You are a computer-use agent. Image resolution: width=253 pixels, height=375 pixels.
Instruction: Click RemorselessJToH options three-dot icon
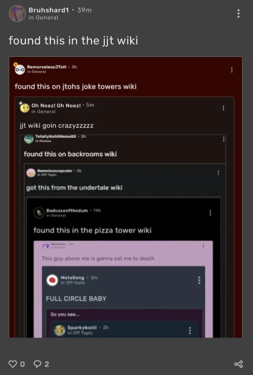click(x=232, y=70)
